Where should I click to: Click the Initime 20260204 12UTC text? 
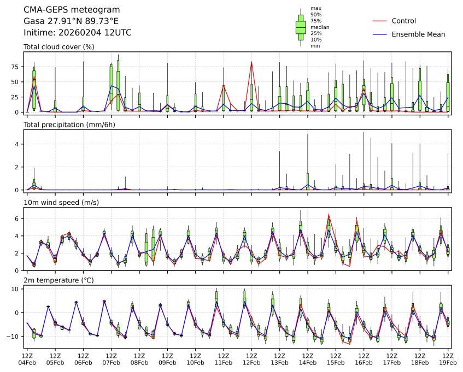[77, 33]
